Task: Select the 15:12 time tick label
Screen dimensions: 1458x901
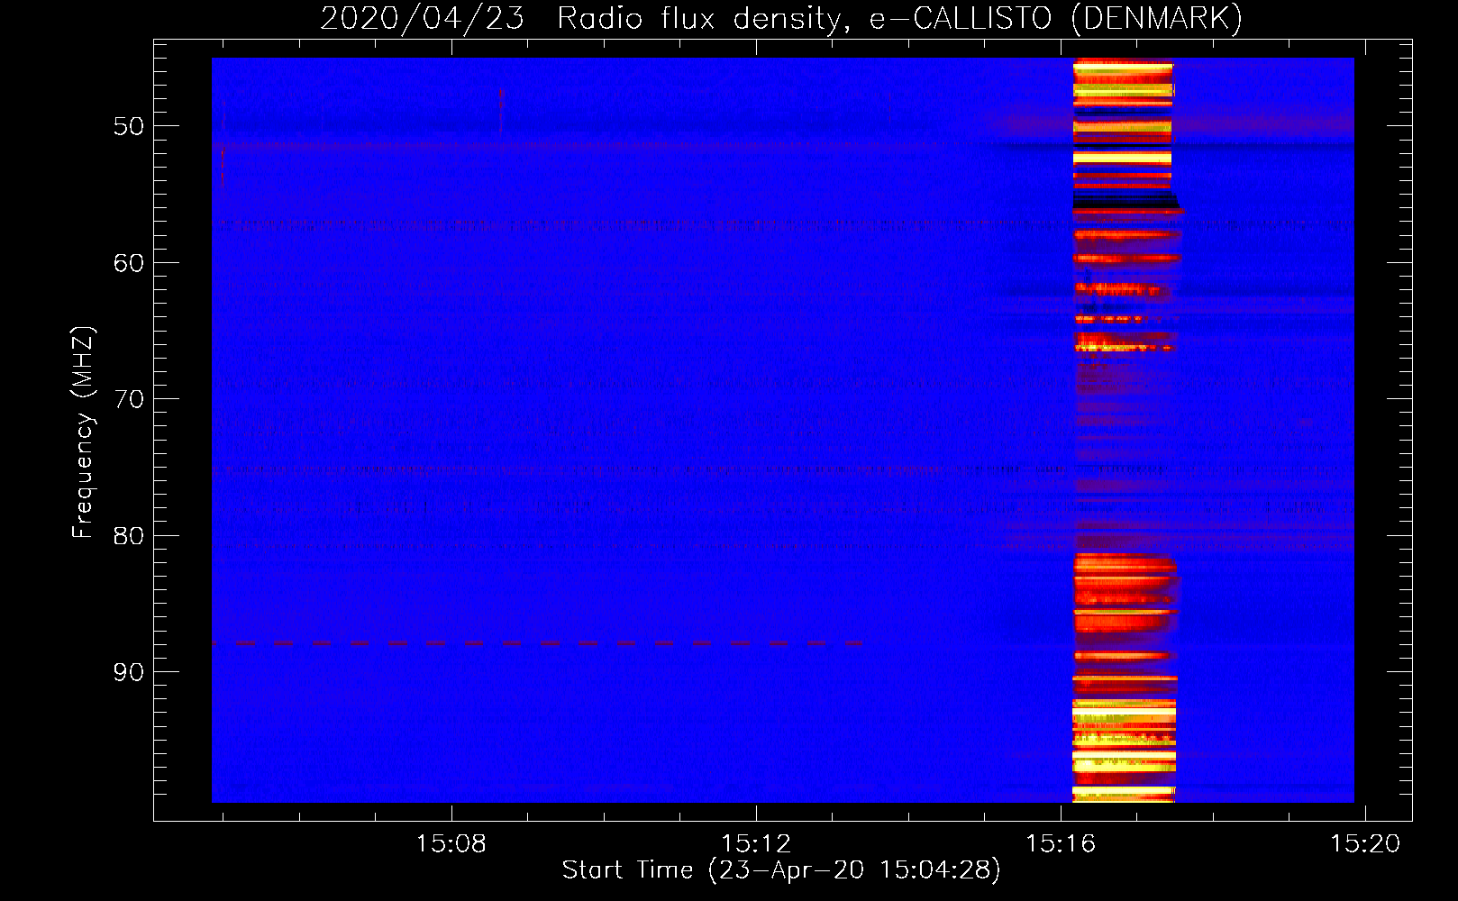Action: 756,844
